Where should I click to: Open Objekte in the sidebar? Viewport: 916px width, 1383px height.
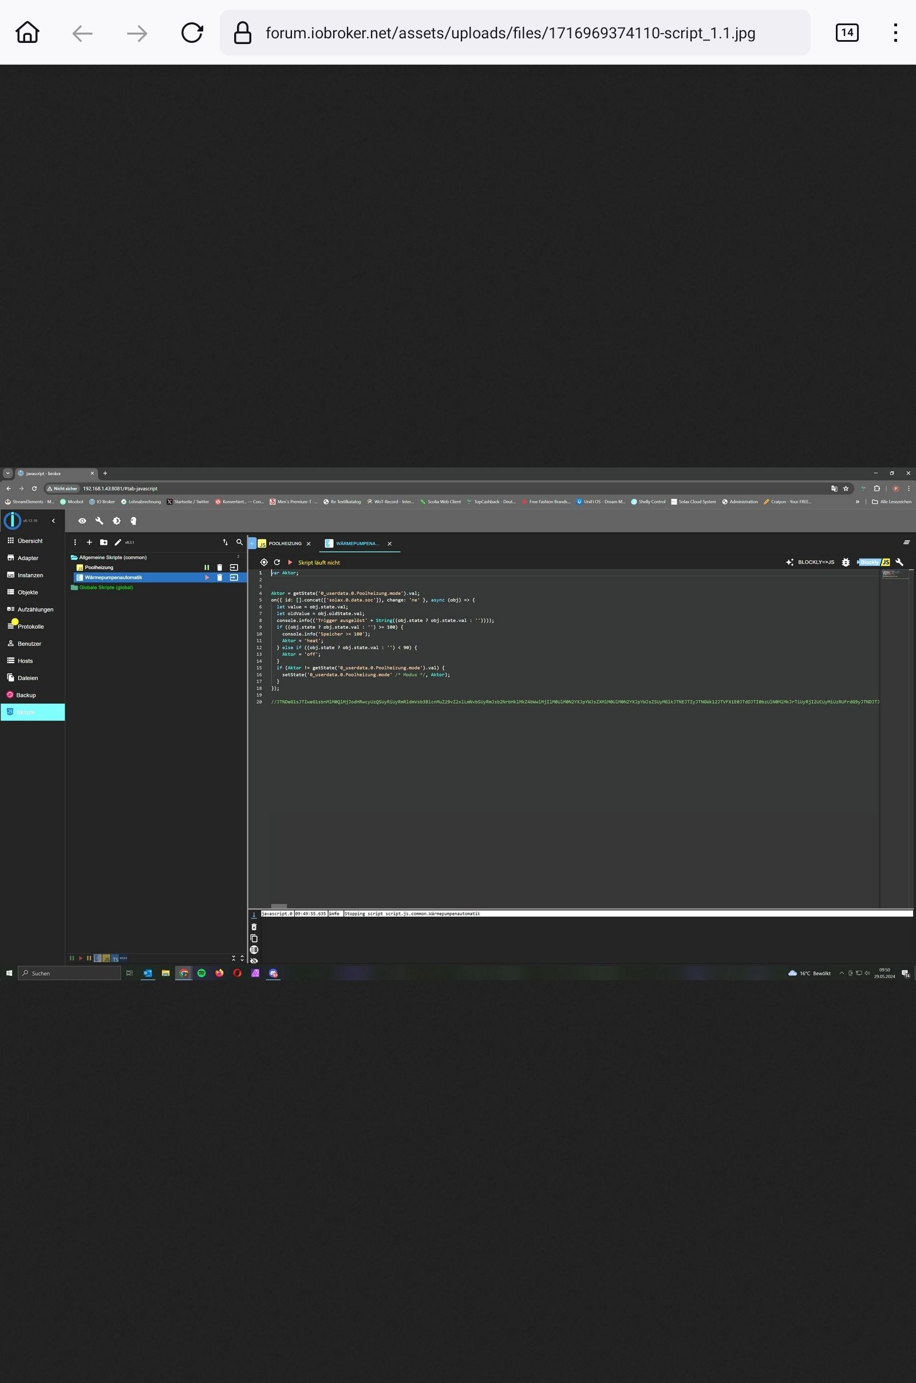point(32,592)
